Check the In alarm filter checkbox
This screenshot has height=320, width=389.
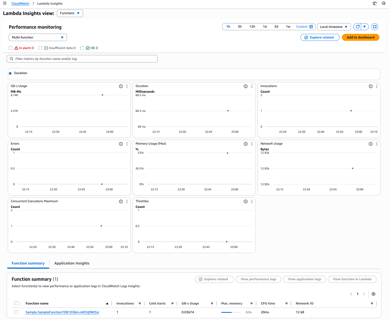click(x=11, y=48)
